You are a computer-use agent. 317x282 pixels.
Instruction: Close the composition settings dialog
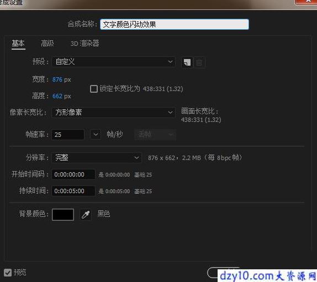pyautogui.click(x=307, y=2)
